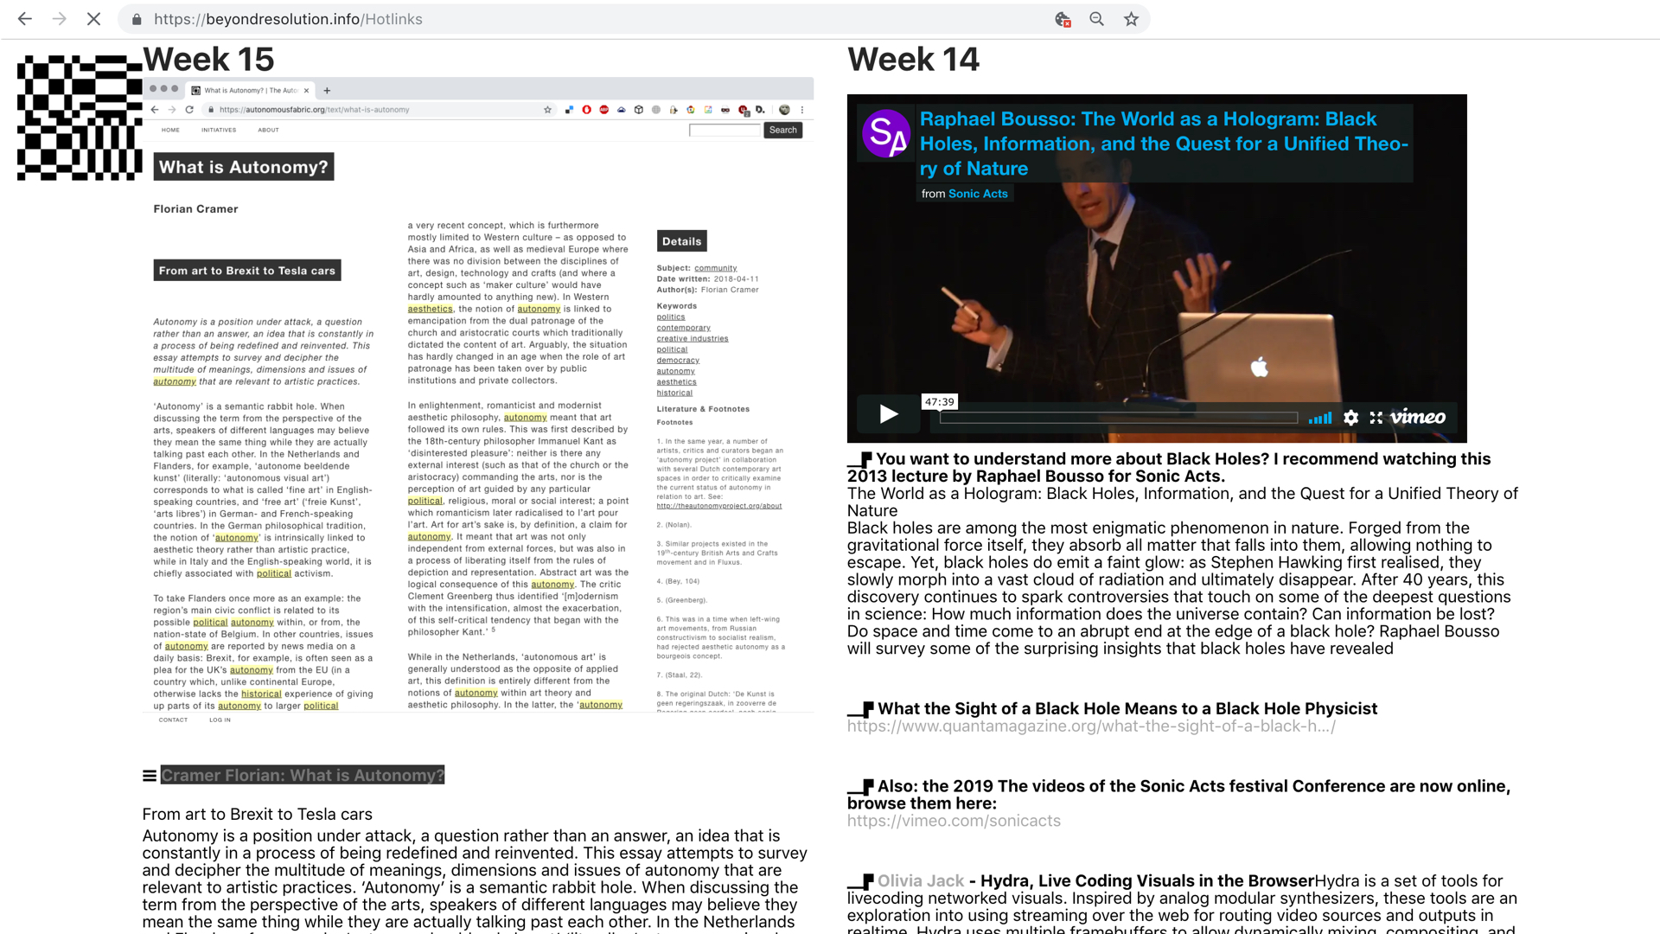This screenshot has height=934, width=1660.
Task: Click the Vimeo logo on player
Action: click(1418, 417)
